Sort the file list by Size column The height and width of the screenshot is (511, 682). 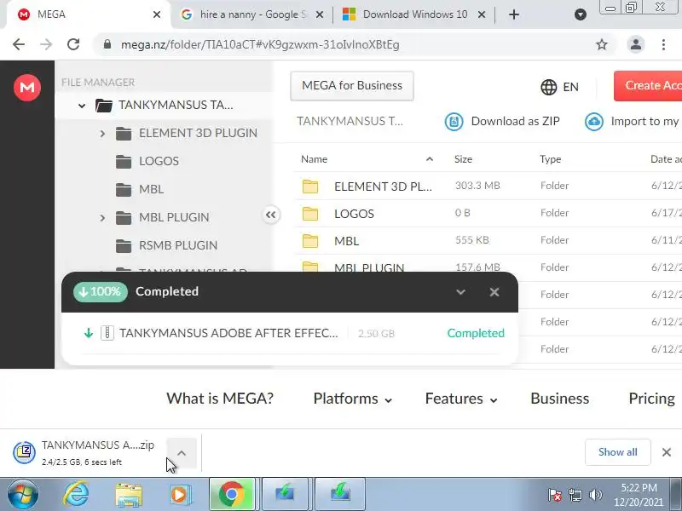tap(463, 159)
